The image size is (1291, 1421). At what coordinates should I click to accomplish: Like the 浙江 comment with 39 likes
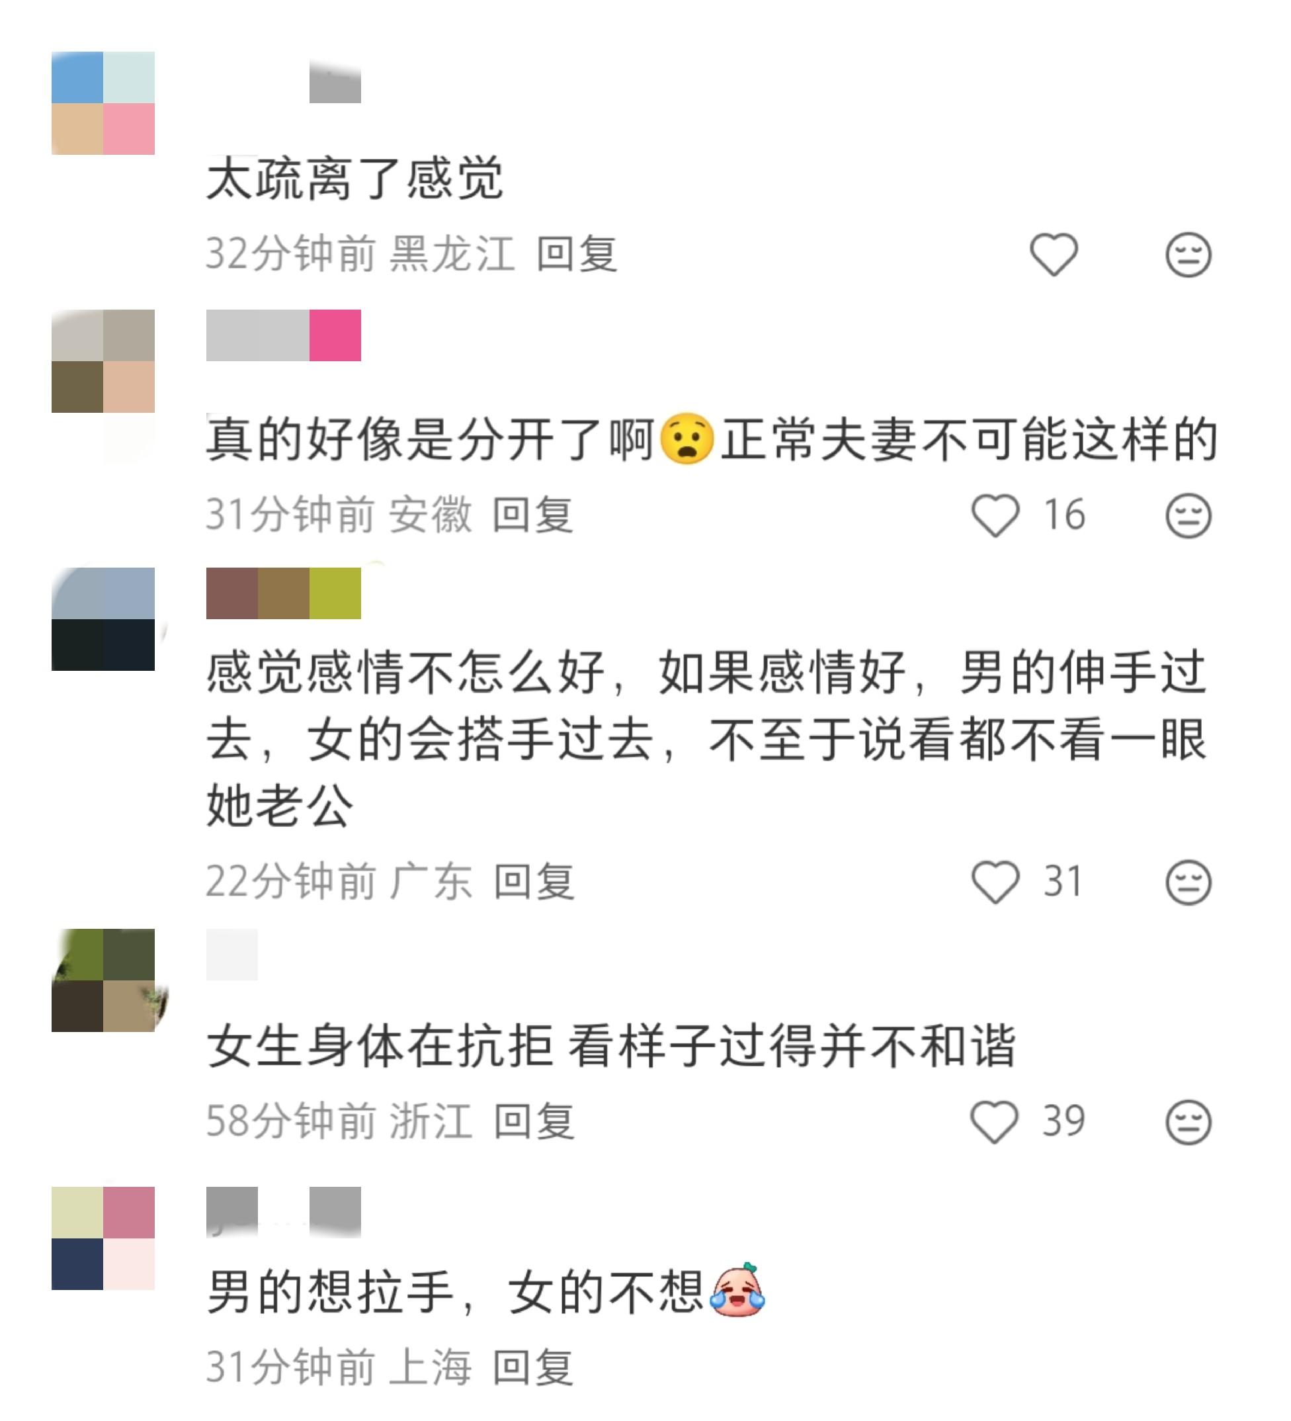[994, 1121]
